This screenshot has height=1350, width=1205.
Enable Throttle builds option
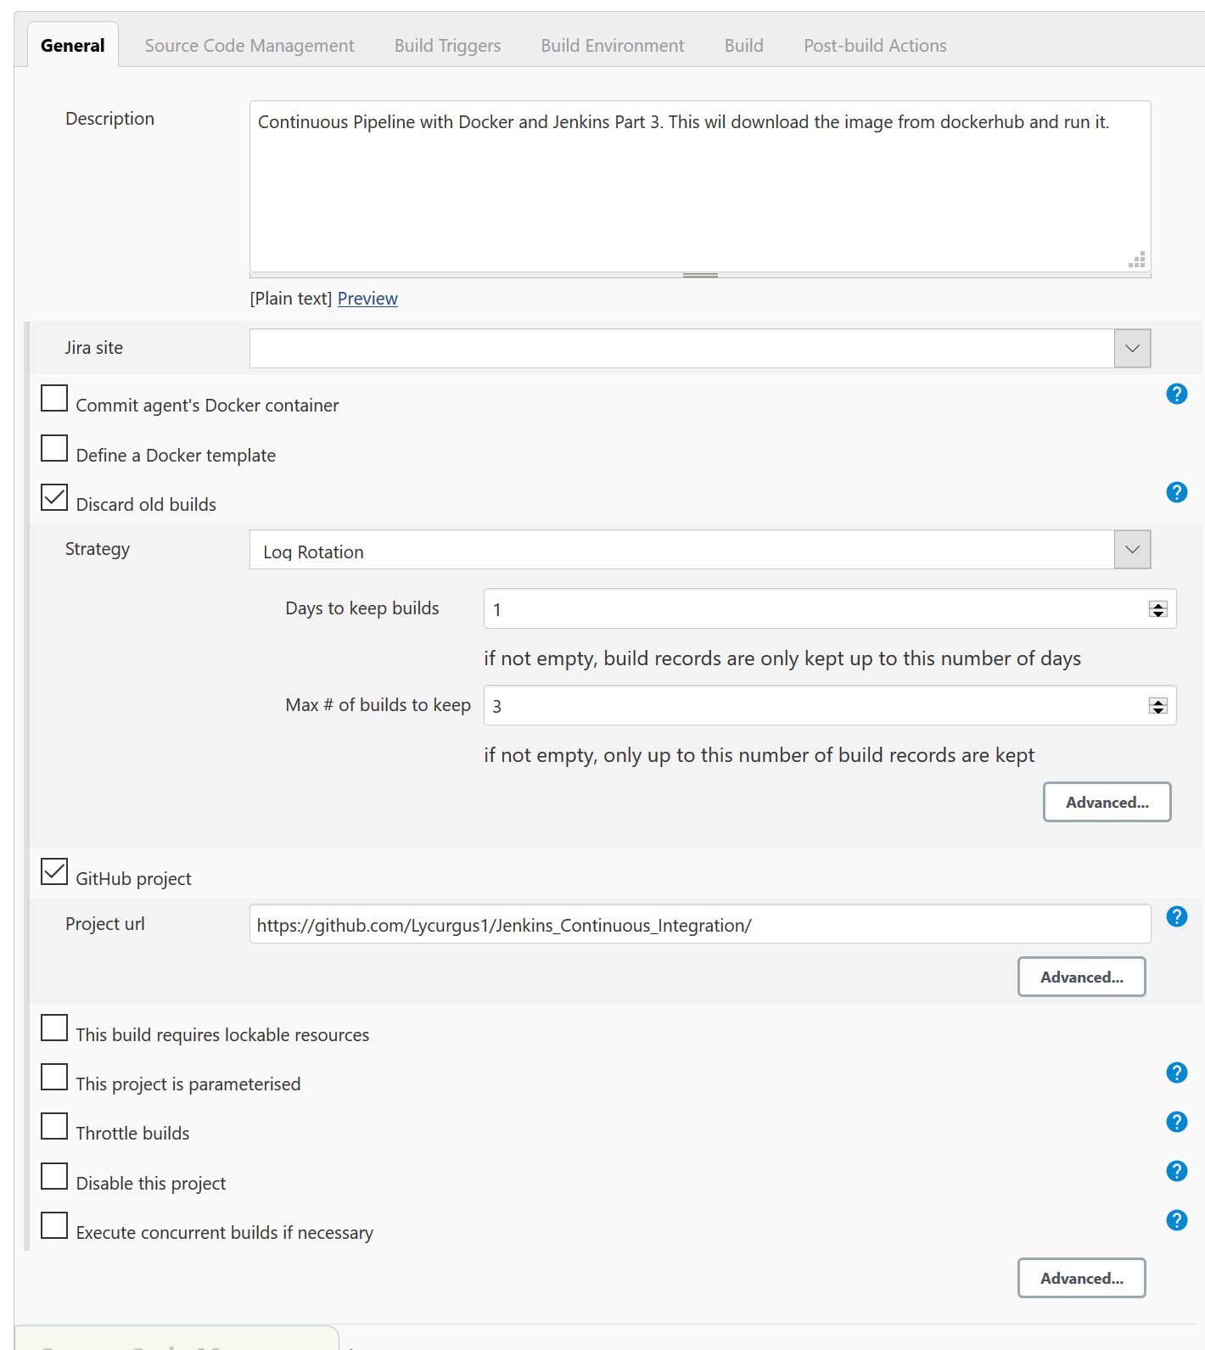(x=54, y=1126)
